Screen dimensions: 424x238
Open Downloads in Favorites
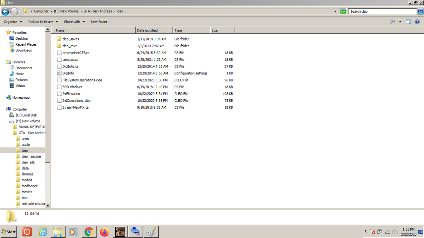24,50
